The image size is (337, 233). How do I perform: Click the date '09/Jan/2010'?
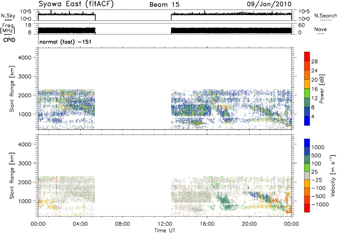pyautogui.click(x=269, y=4)
